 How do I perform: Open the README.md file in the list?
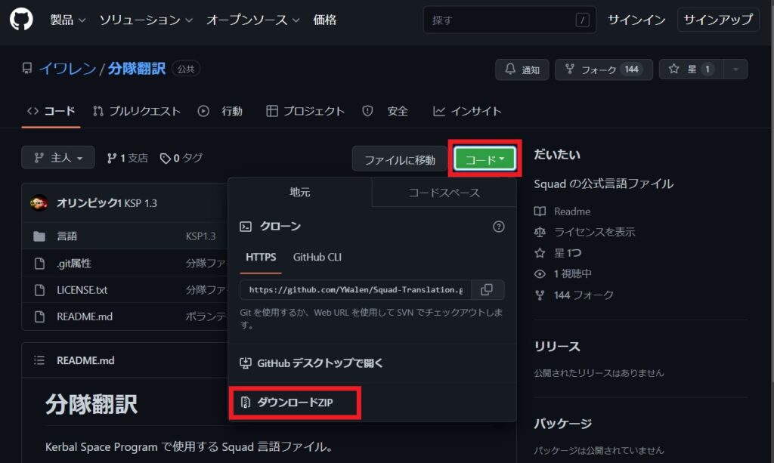(x=85, y=316)
